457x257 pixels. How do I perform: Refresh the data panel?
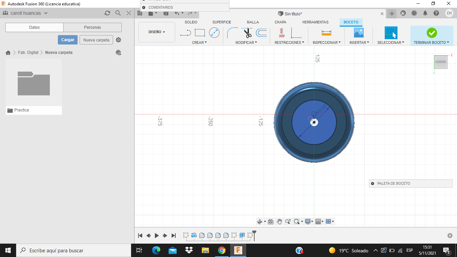(107, 13)
